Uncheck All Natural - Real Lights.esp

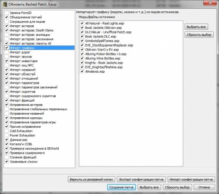click(x=82, y=23)
